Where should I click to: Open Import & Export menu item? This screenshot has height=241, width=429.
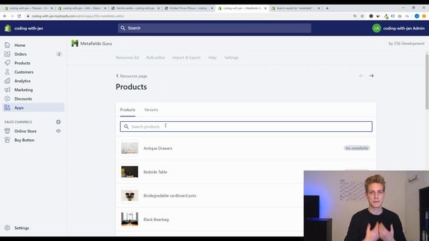[x=186, y=58]
